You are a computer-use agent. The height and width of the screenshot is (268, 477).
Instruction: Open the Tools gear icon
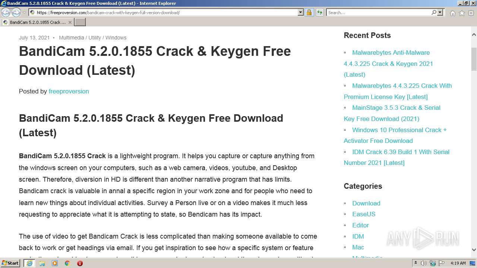tap(471, 13)
